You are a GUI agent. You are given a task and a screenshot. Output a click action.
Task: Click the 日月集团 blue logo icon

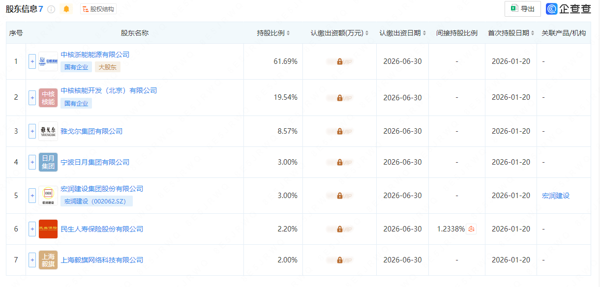[x=48, y=162]
